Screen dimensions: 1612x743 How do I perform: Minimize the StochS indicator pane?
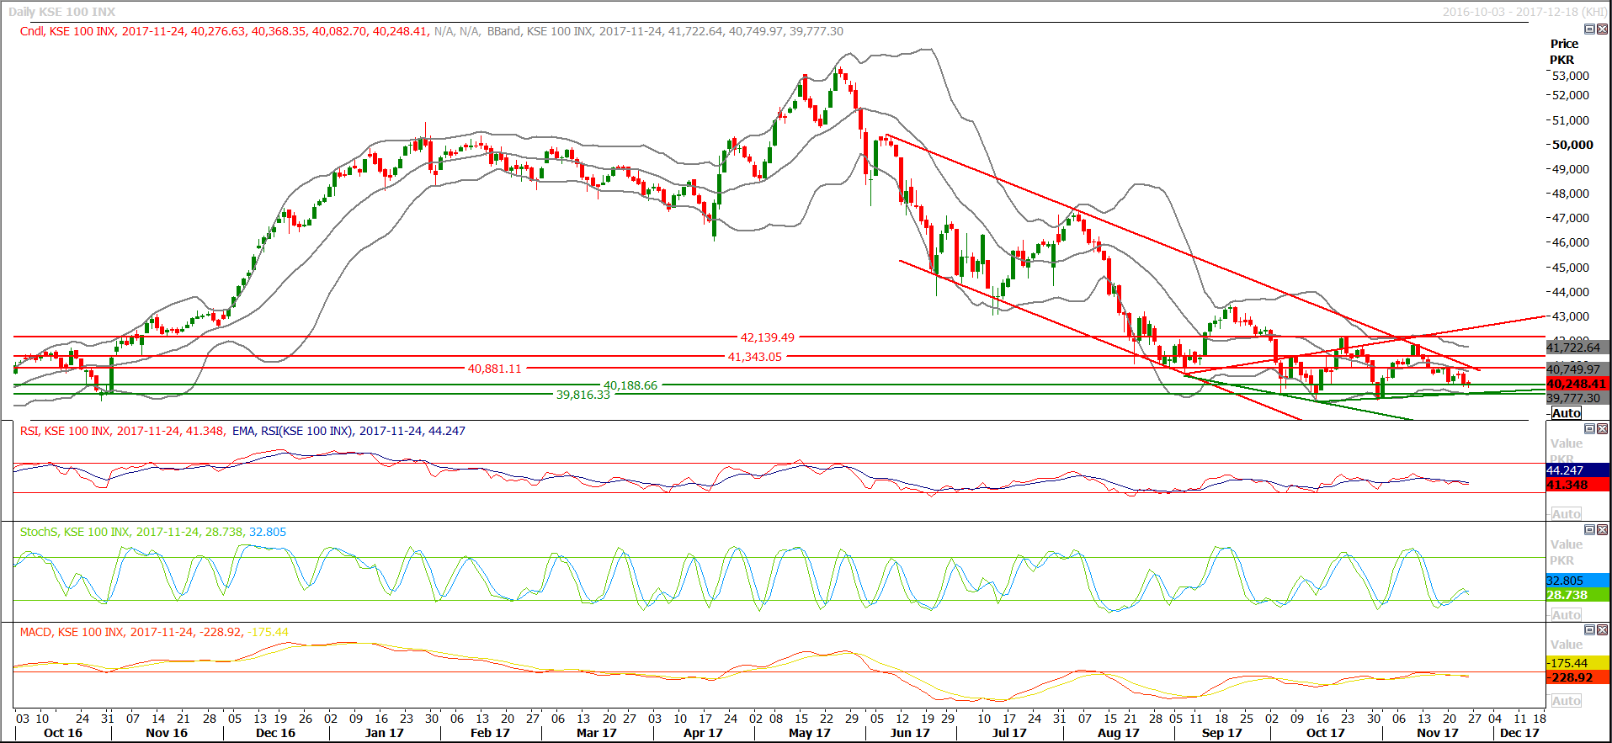pos(1589,530)
